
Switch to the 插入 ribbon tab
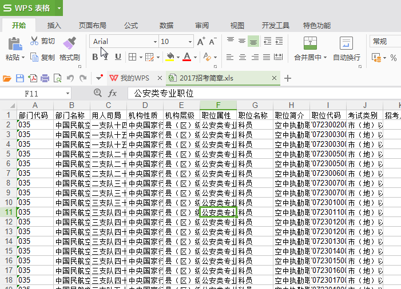(54, 26)
